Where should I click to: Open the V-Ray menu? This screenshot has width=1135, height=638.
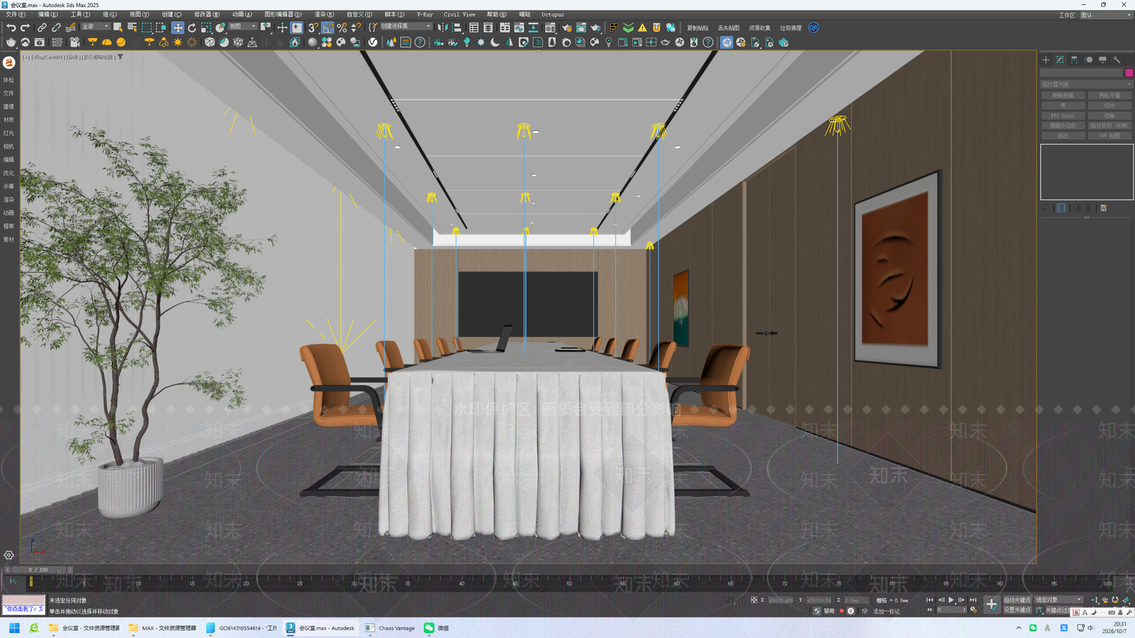click(424, 14)
